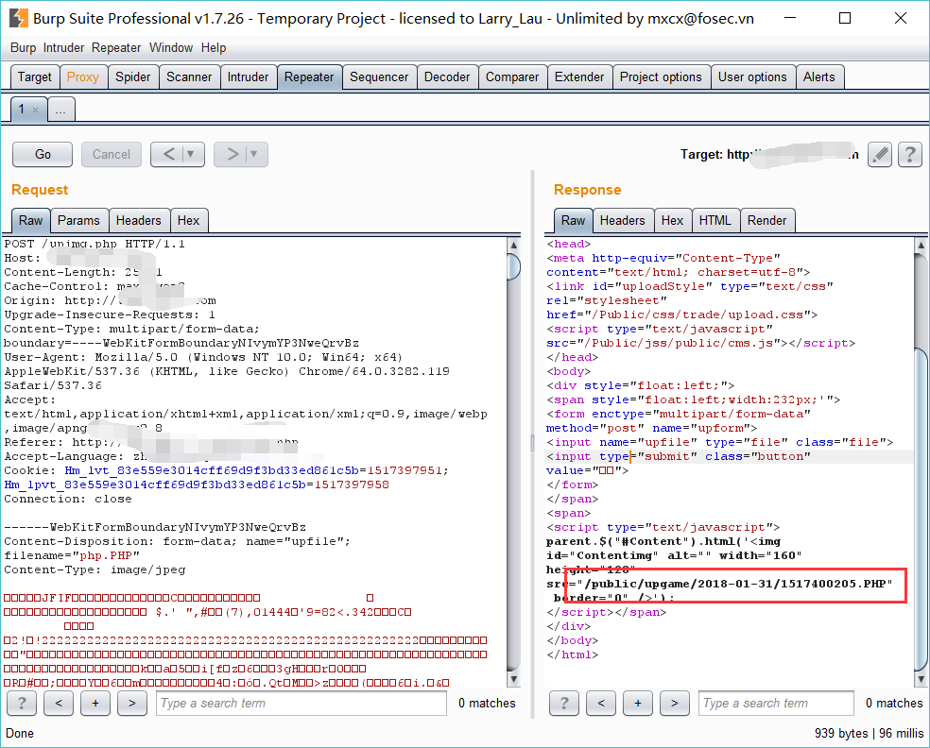This screenshot has height=748, width=930.
Task: Select the Response HTML tab
Action: 715,220
